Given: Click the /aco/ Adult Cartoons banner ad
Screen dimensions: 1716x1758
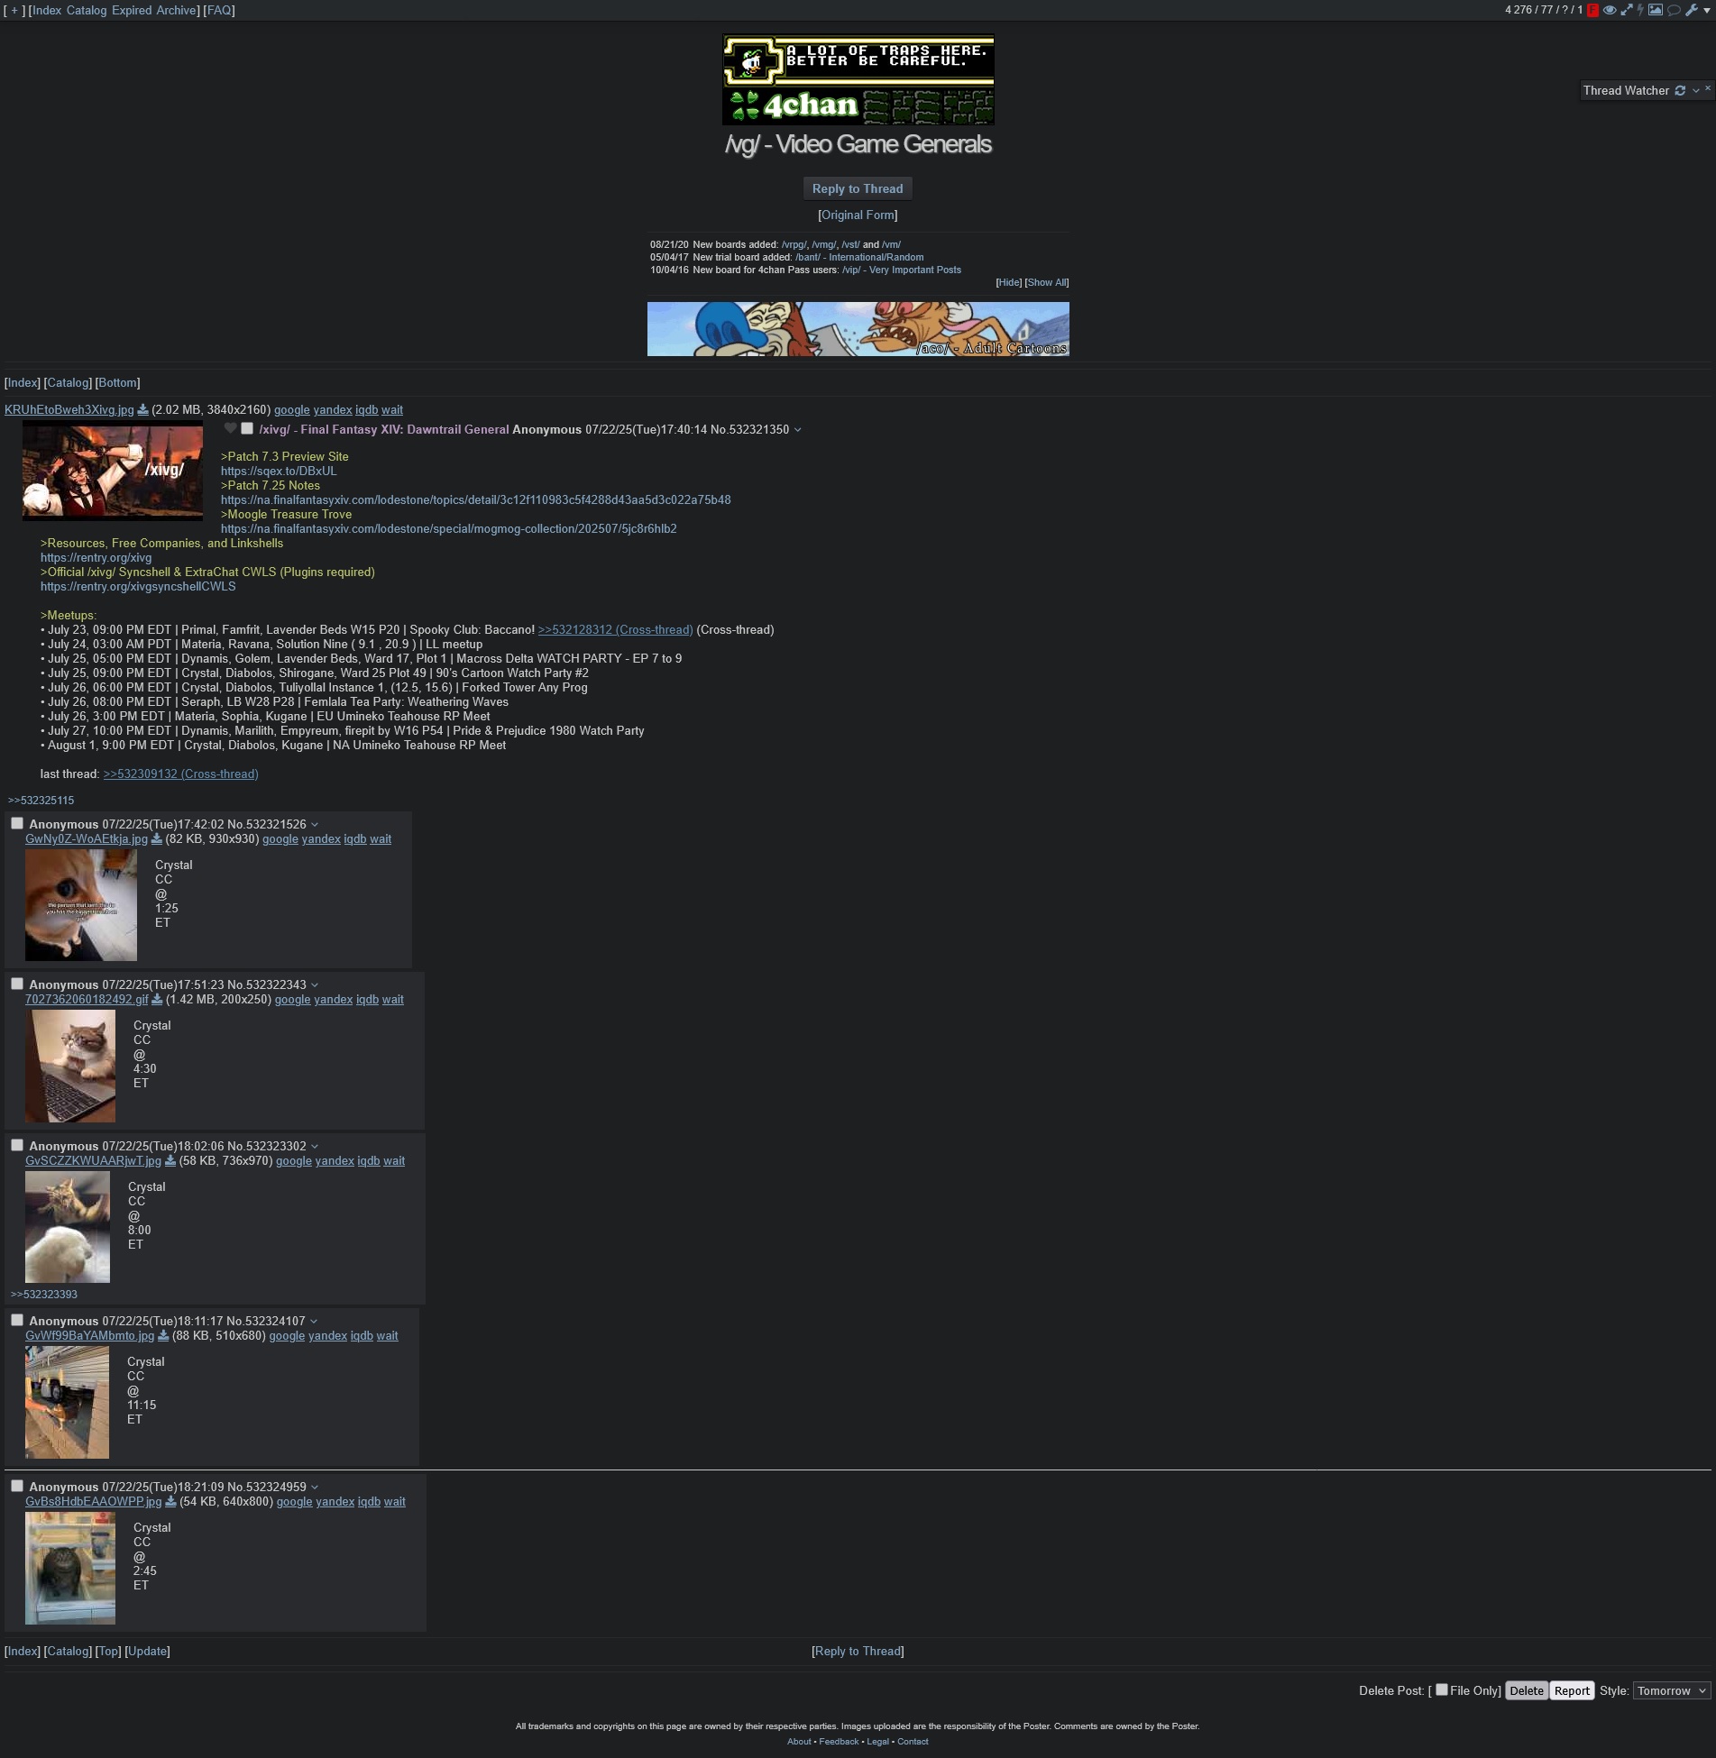Looking at the screenshot, I should 858,329.
